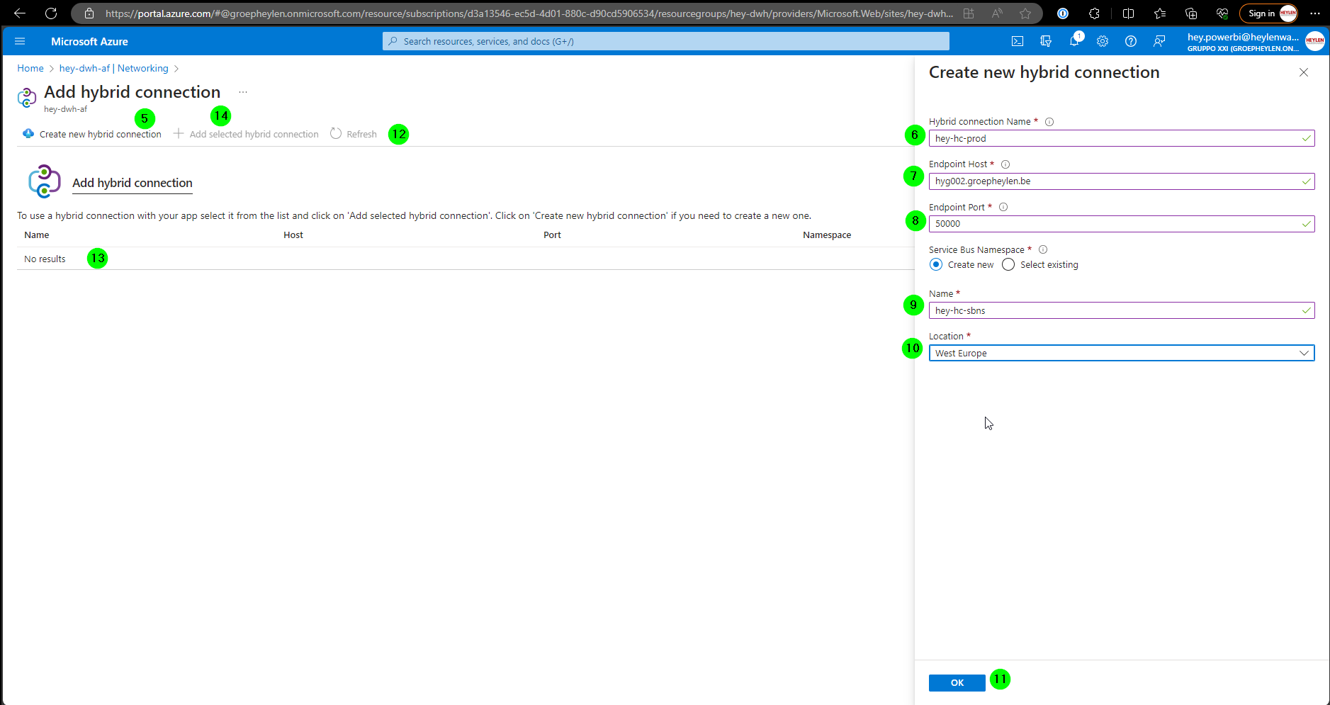The height and width of the screenshot is (705, 1330).
Task: Confirm with the OK button
Action: click(x=957, y=682)
